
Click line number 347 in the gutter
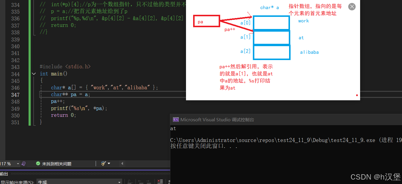pos(15,95)
